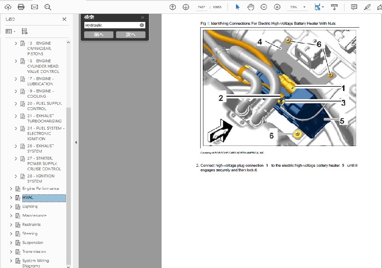Viewport: 382px width, 268px height.
Task: Expand the HVAC bookmark arrow
Action: click(x=11, y=198)
